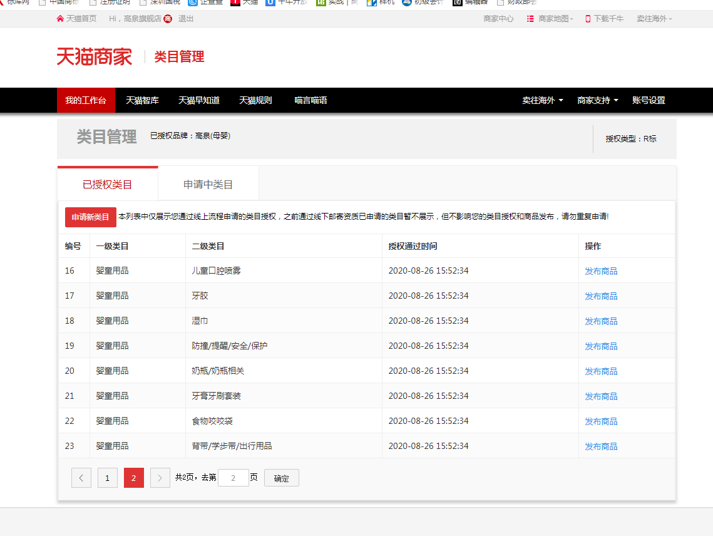This screenshot has height=536, width=713.
Task: Click 授权类型：R标 label
Action: [x=631, y=139]
